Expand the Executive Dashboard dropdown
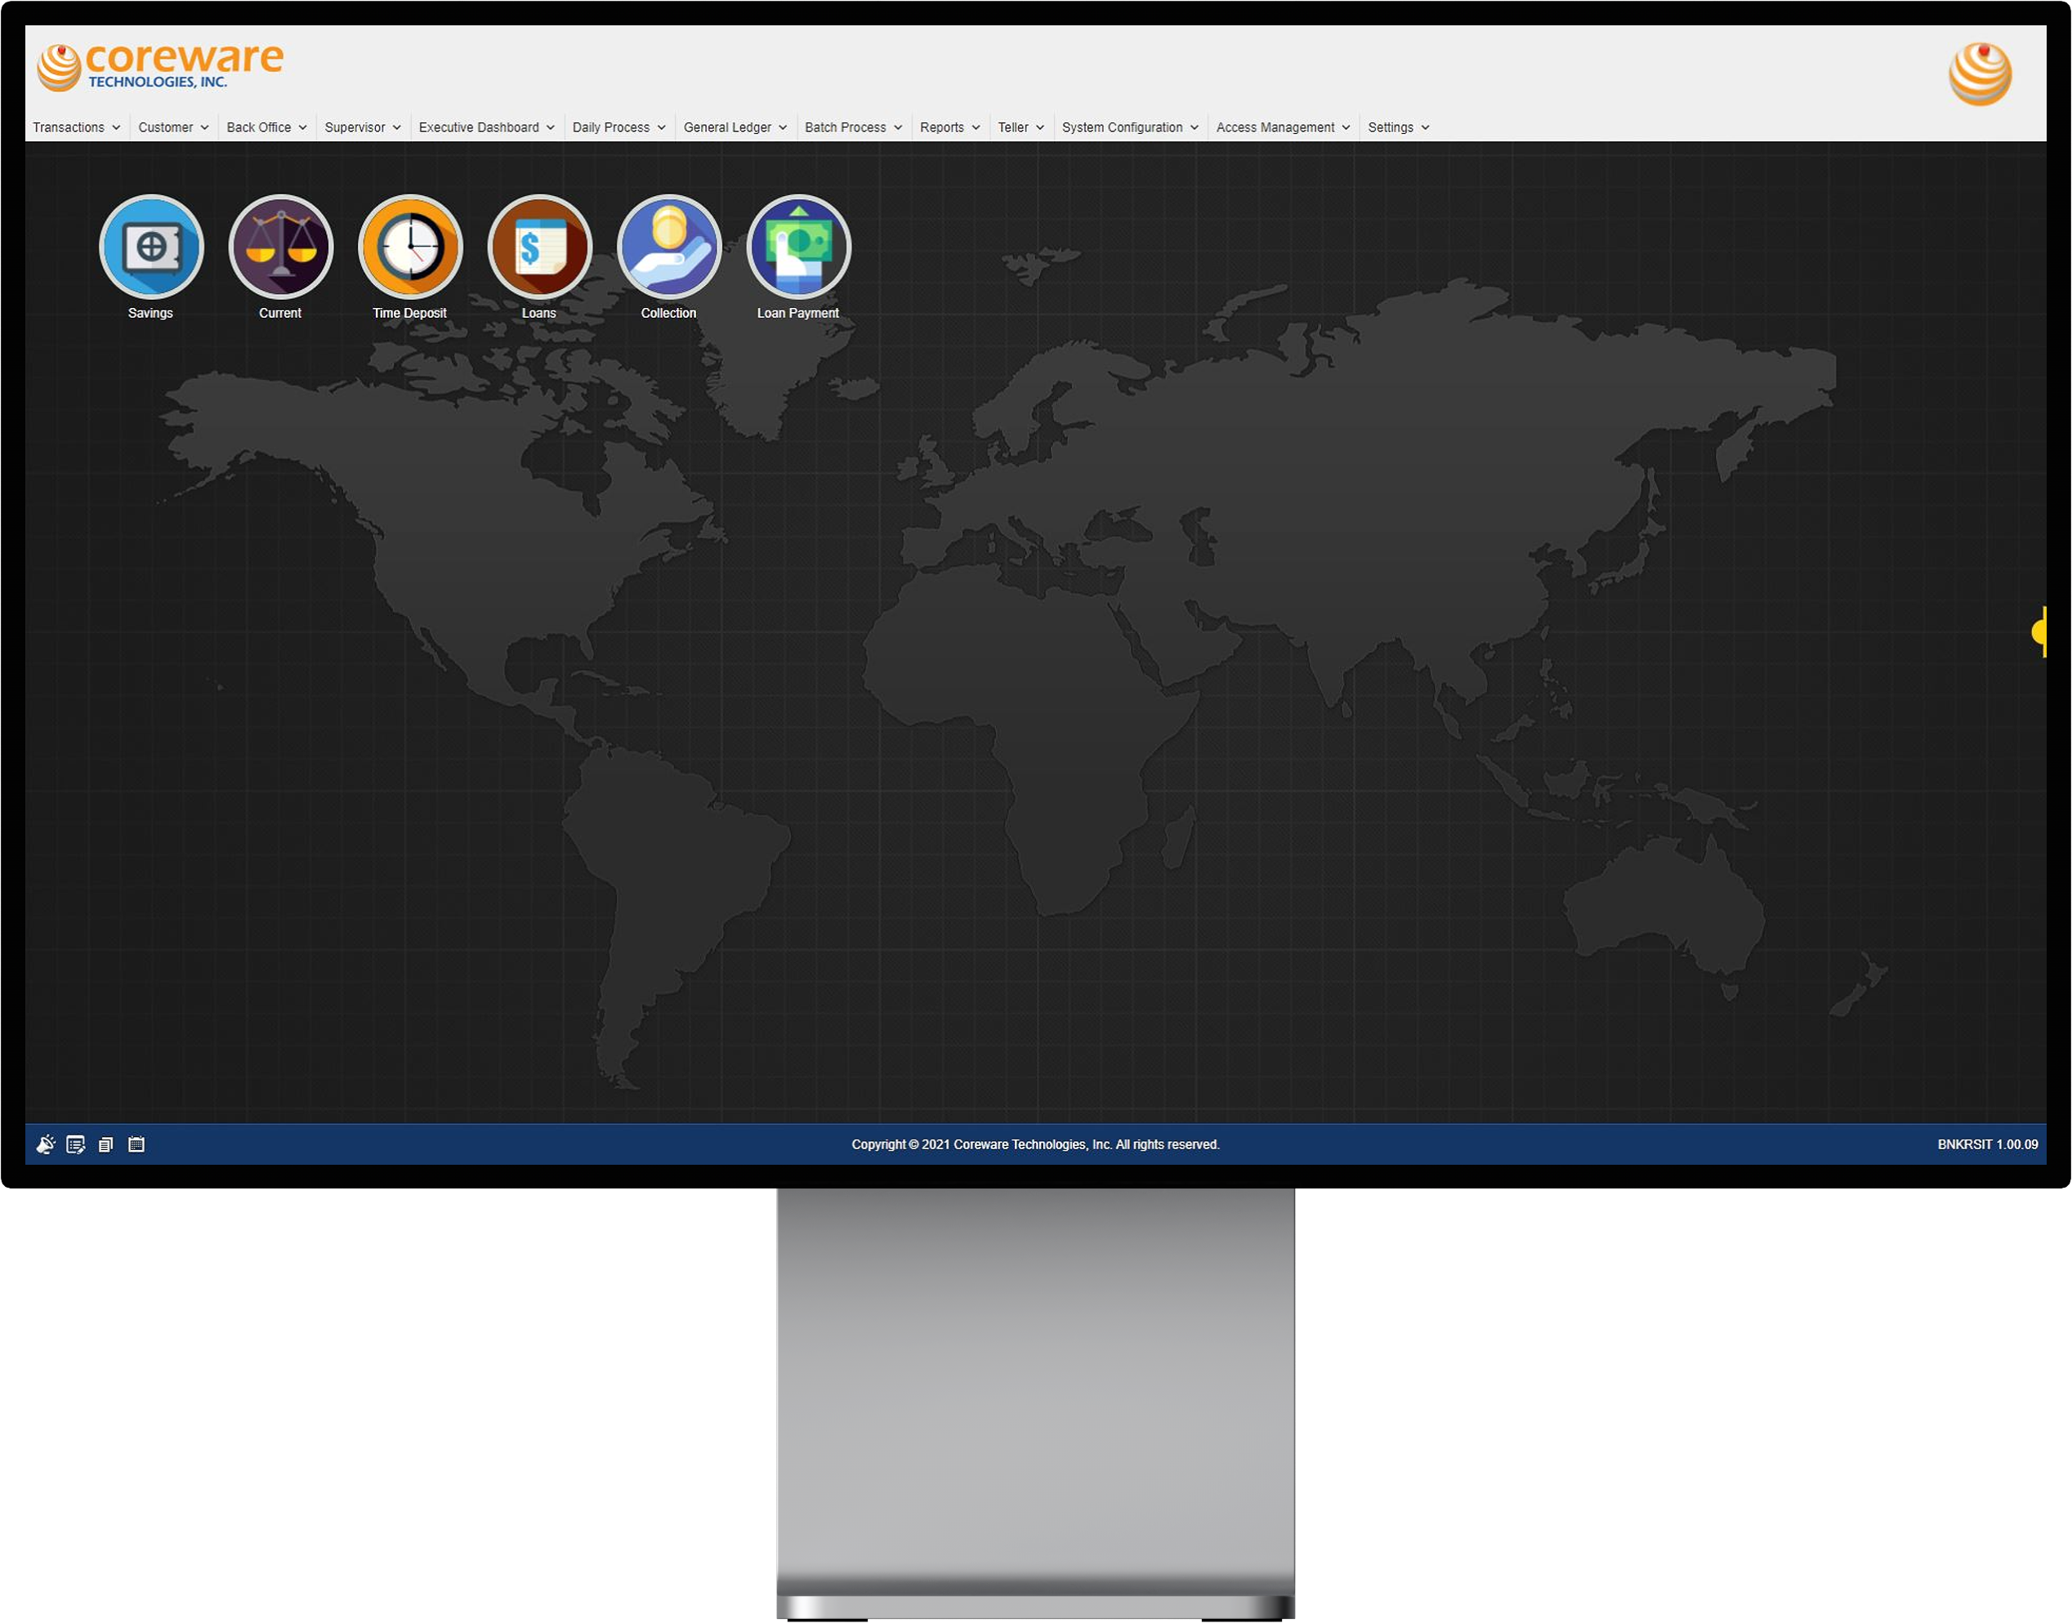2072x1623 pixels. tap(487, 127)
